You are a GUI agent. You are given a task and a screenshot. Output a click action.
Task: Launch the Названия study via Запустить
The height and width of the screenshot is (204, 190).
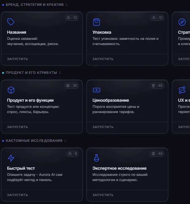[17, 59]
